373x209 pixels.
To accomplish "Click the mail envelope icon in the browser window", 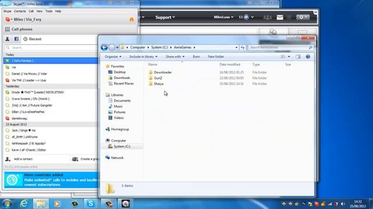I will pos(280,17).
